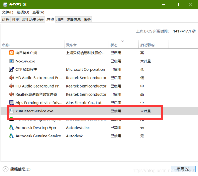
Task: Click the Autodesk Desktop App icon
Action: (x=11, y=127)
